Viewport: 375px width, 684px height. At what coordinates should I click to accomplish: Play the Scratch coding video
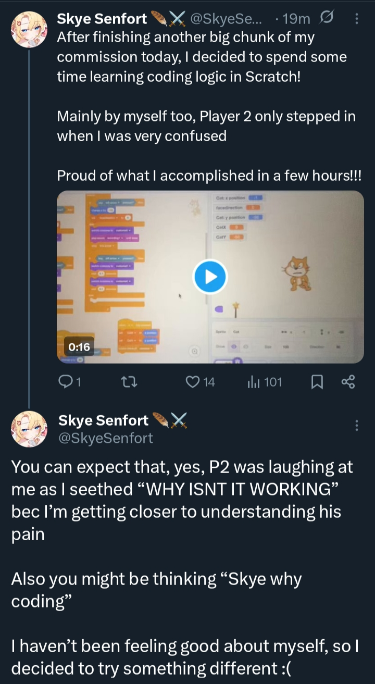(x=210, y=277)
